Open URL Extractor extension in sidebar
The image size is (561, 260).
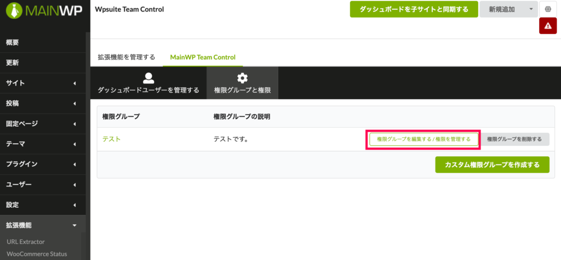click(x=26, y=242)
